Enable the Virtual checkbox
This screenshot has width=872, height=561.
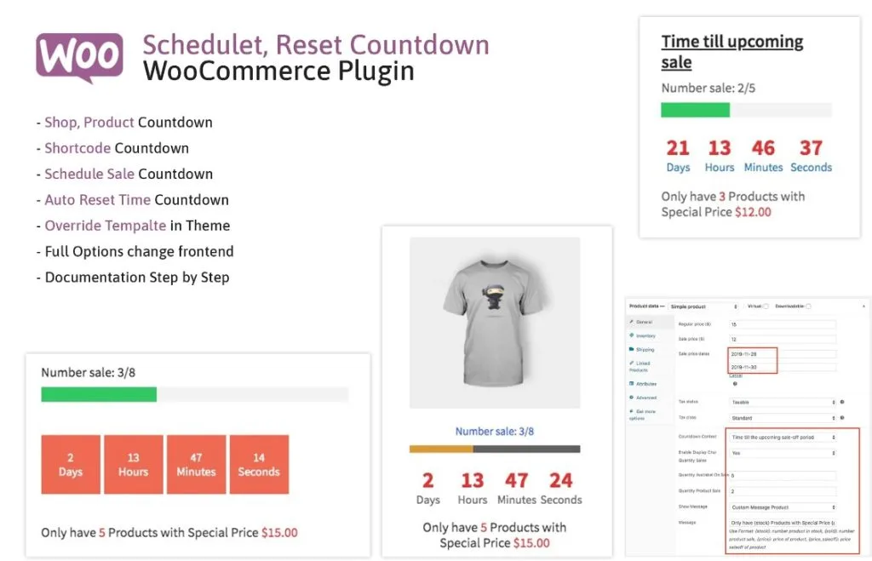pos(766,306)
